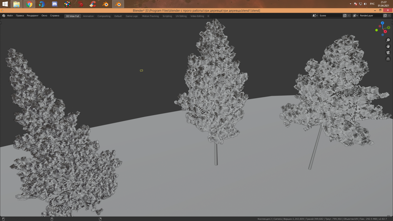Screen dimensions: 393x221
Task: Select the UV Editing workspace
Action: coord(181,16)
